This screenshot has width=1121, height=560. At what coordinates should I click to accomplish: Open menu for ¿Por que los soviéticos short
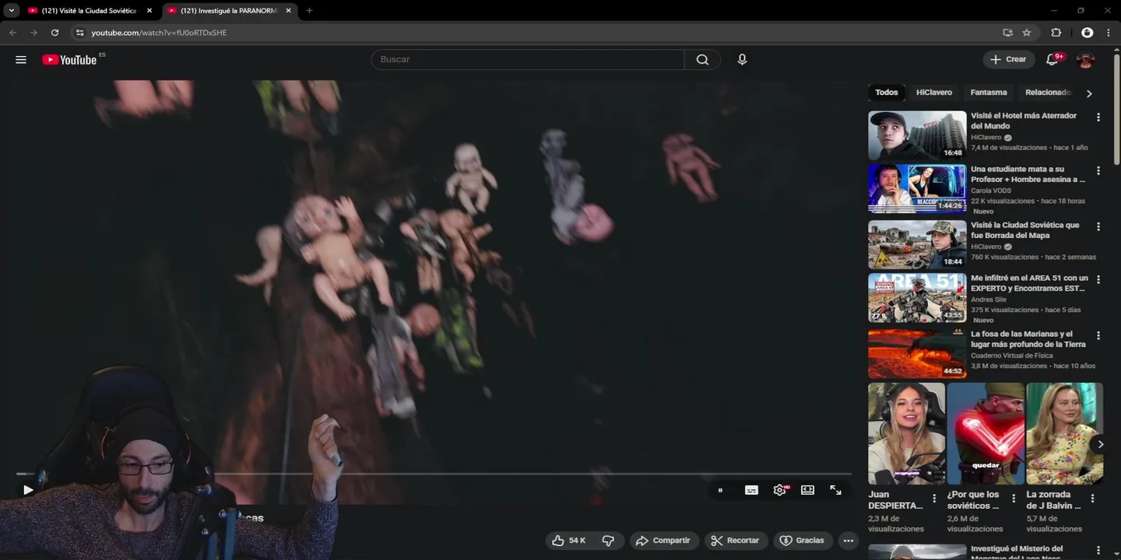point(1014,499)
